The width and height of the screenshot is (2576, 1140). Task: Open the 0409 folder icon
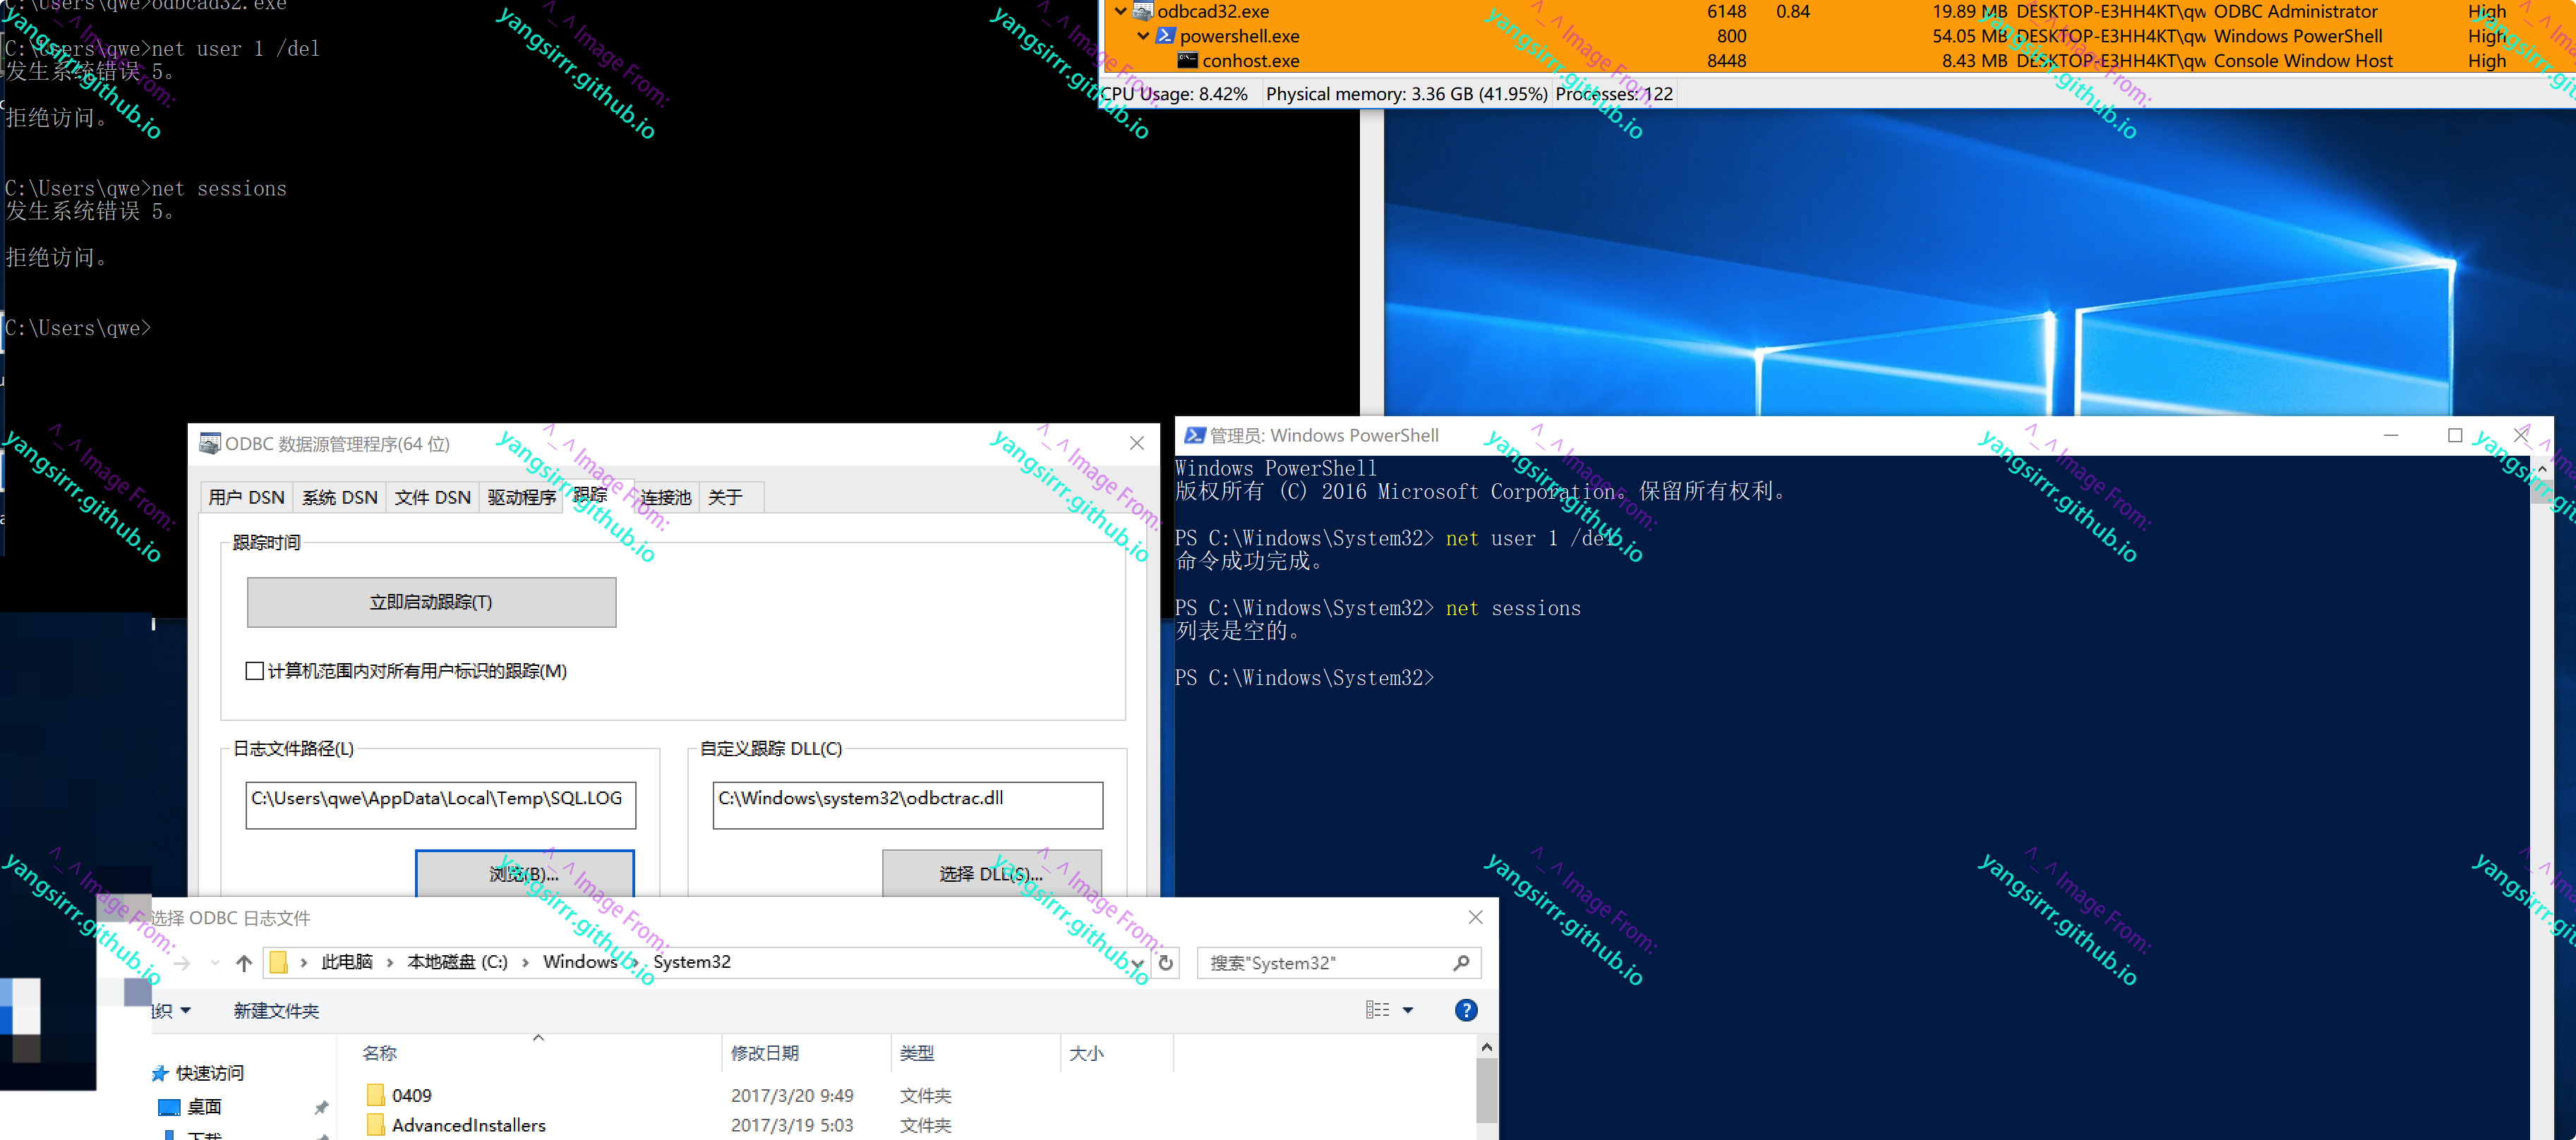coord(376,1095)
